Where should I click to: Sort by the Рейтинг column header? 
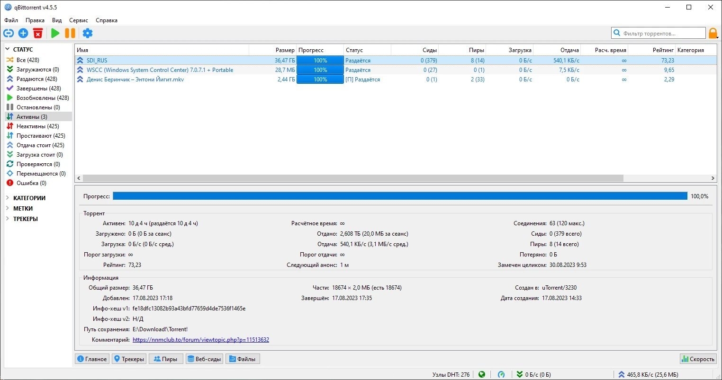[x=651, y=50]
